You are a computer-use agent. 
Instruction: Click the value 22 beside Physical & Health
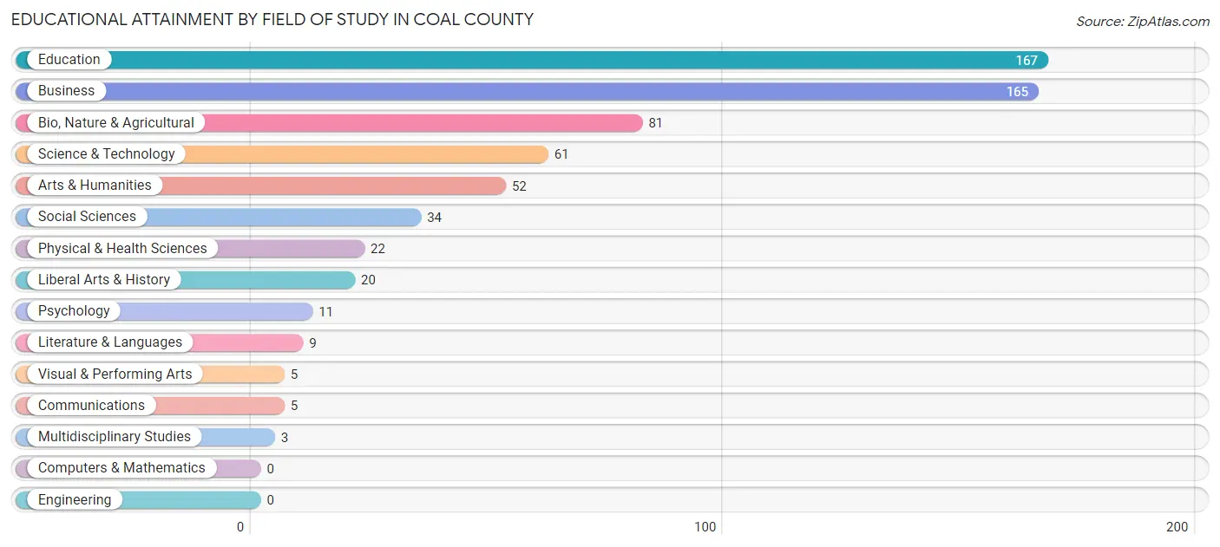[x=377, y=249]
